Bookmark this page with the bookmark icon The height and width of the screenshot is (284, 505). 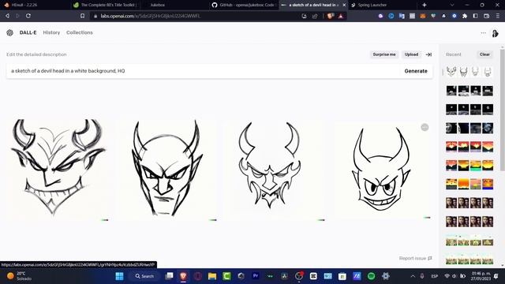(x=82, y=16)
